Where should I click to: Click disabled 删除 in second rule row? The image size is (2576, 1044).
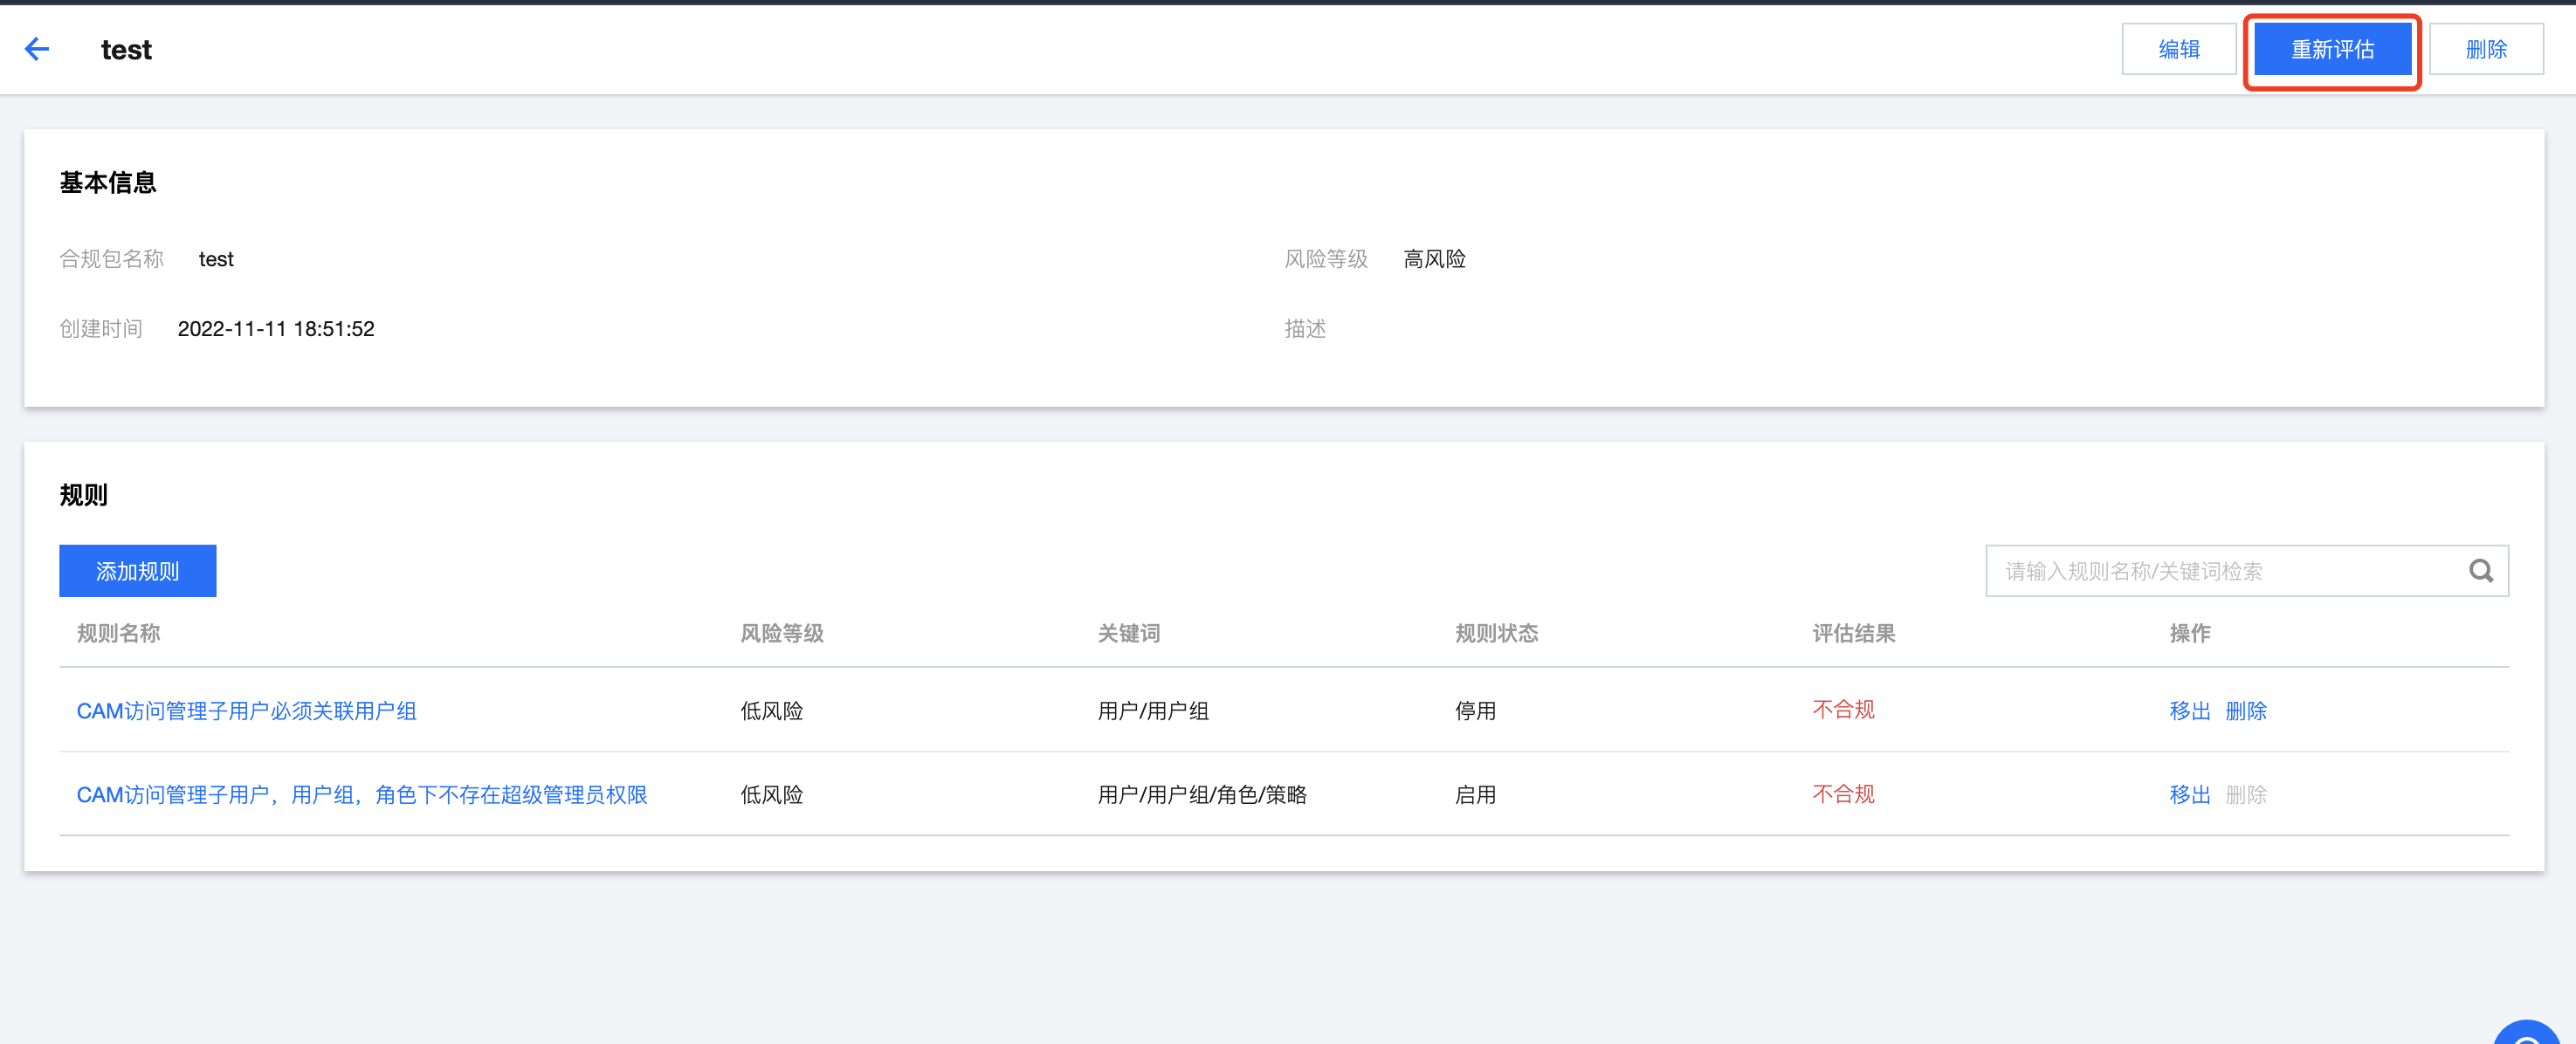pyautogui.click(x=2245, y=795)
